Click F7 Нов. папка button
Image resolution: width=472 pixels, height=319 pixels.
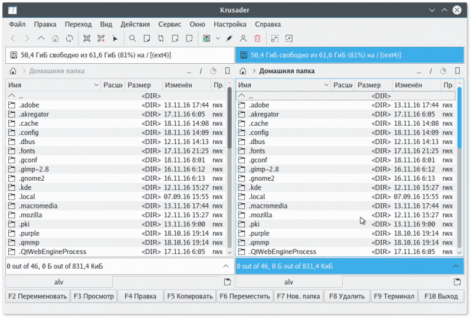coord(299,297)
